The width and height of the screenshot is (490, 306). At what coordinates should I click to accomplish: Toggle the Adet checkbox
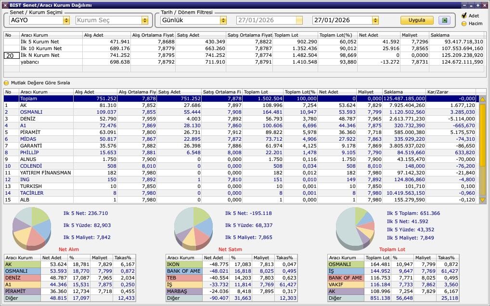[x=464, y=16]
